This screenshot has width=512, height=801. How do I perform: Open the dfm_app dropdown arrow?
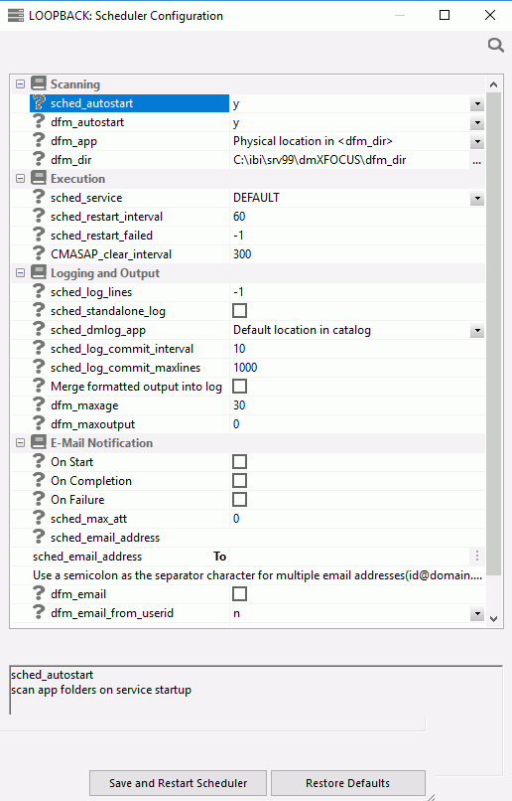(477, 141)
